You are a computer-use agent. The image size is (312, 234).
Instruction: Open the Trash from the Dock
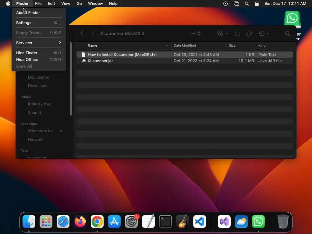[283, 222]
